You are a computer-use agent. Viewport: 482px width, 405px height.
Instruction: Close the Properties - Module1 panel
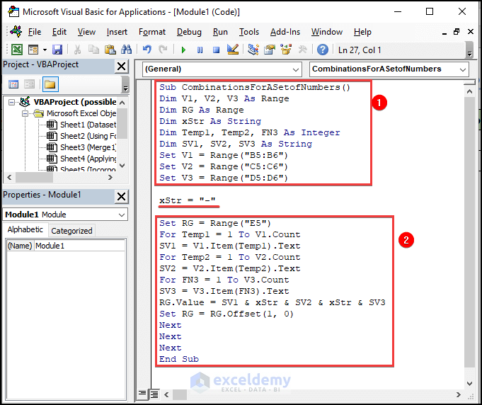coord(122,196)
